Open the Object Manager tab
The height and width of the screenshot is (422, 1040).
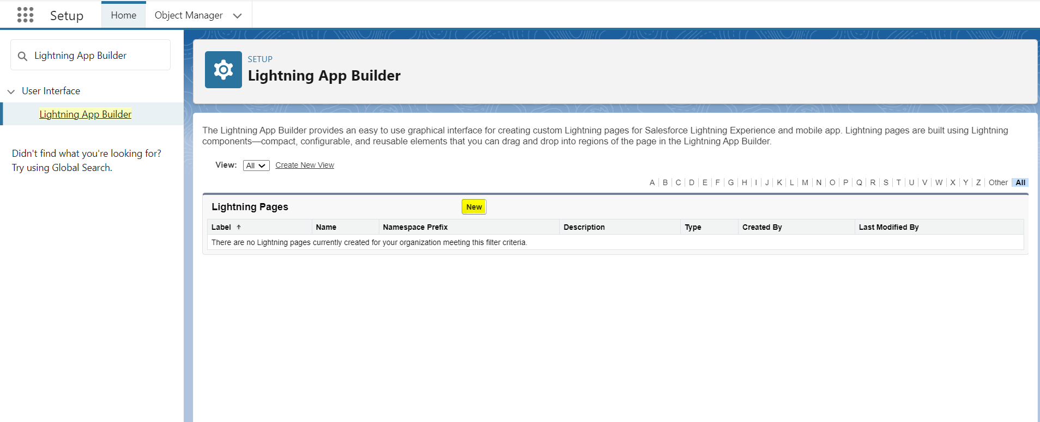(189, 15)
